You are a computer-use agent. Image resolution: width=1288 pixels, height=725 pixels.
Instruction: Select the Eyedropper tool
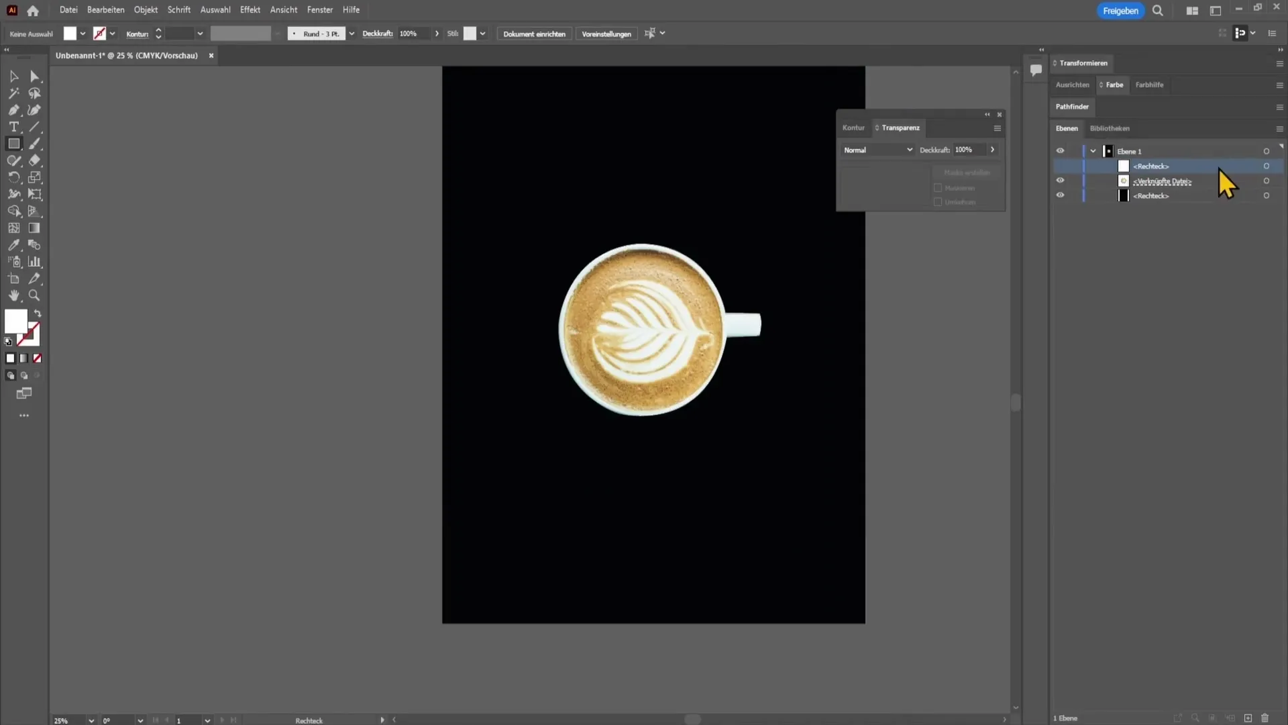click(13, 245)
